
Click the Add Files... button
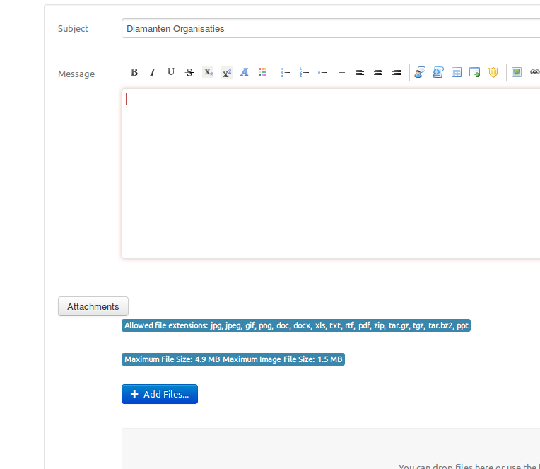(x=160, y=394)
